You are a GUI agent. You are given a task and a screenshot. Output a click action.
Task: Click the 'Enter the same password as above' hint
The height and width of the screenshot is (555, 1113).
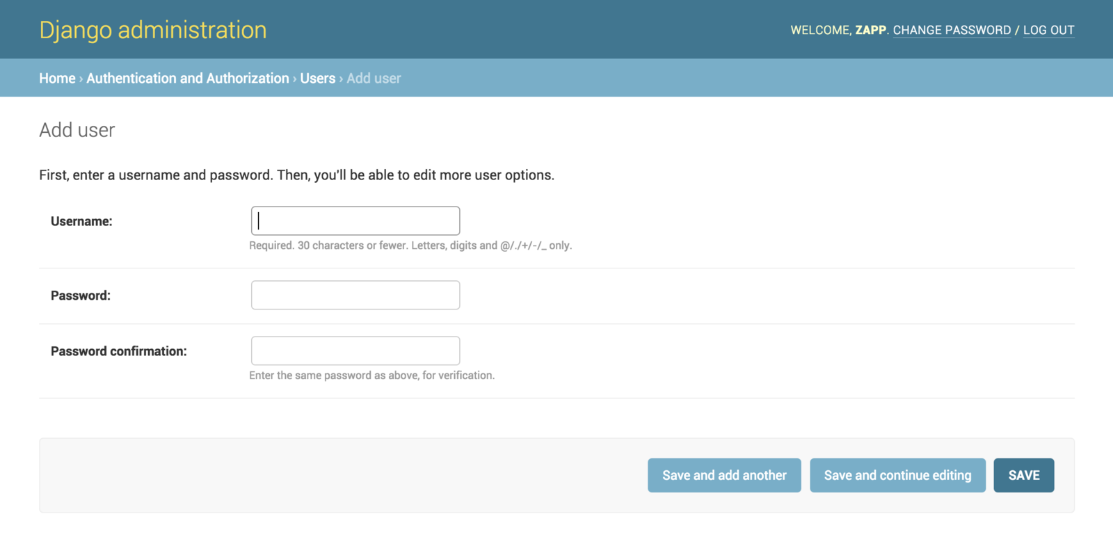[x=372, y=376]
